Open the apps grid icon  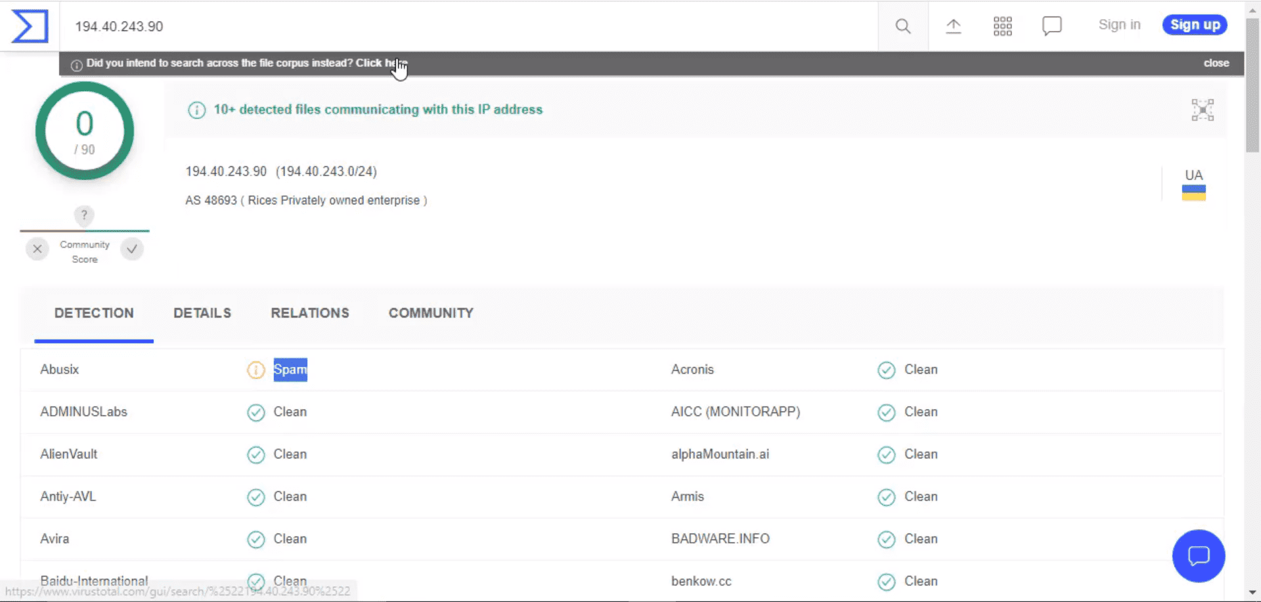click(1002, 26)
